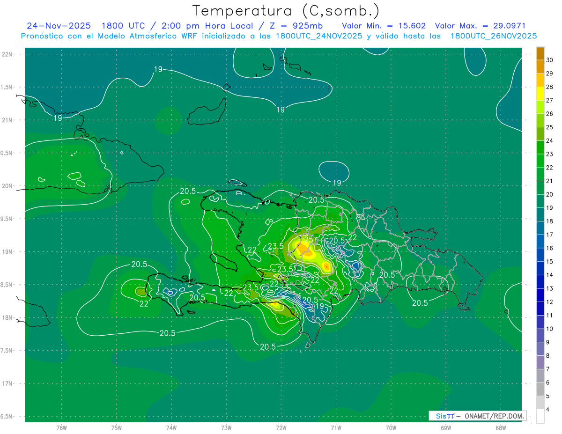Click the colorbar scale value '7'
This screenshot has height=434, width=562.
547,369
